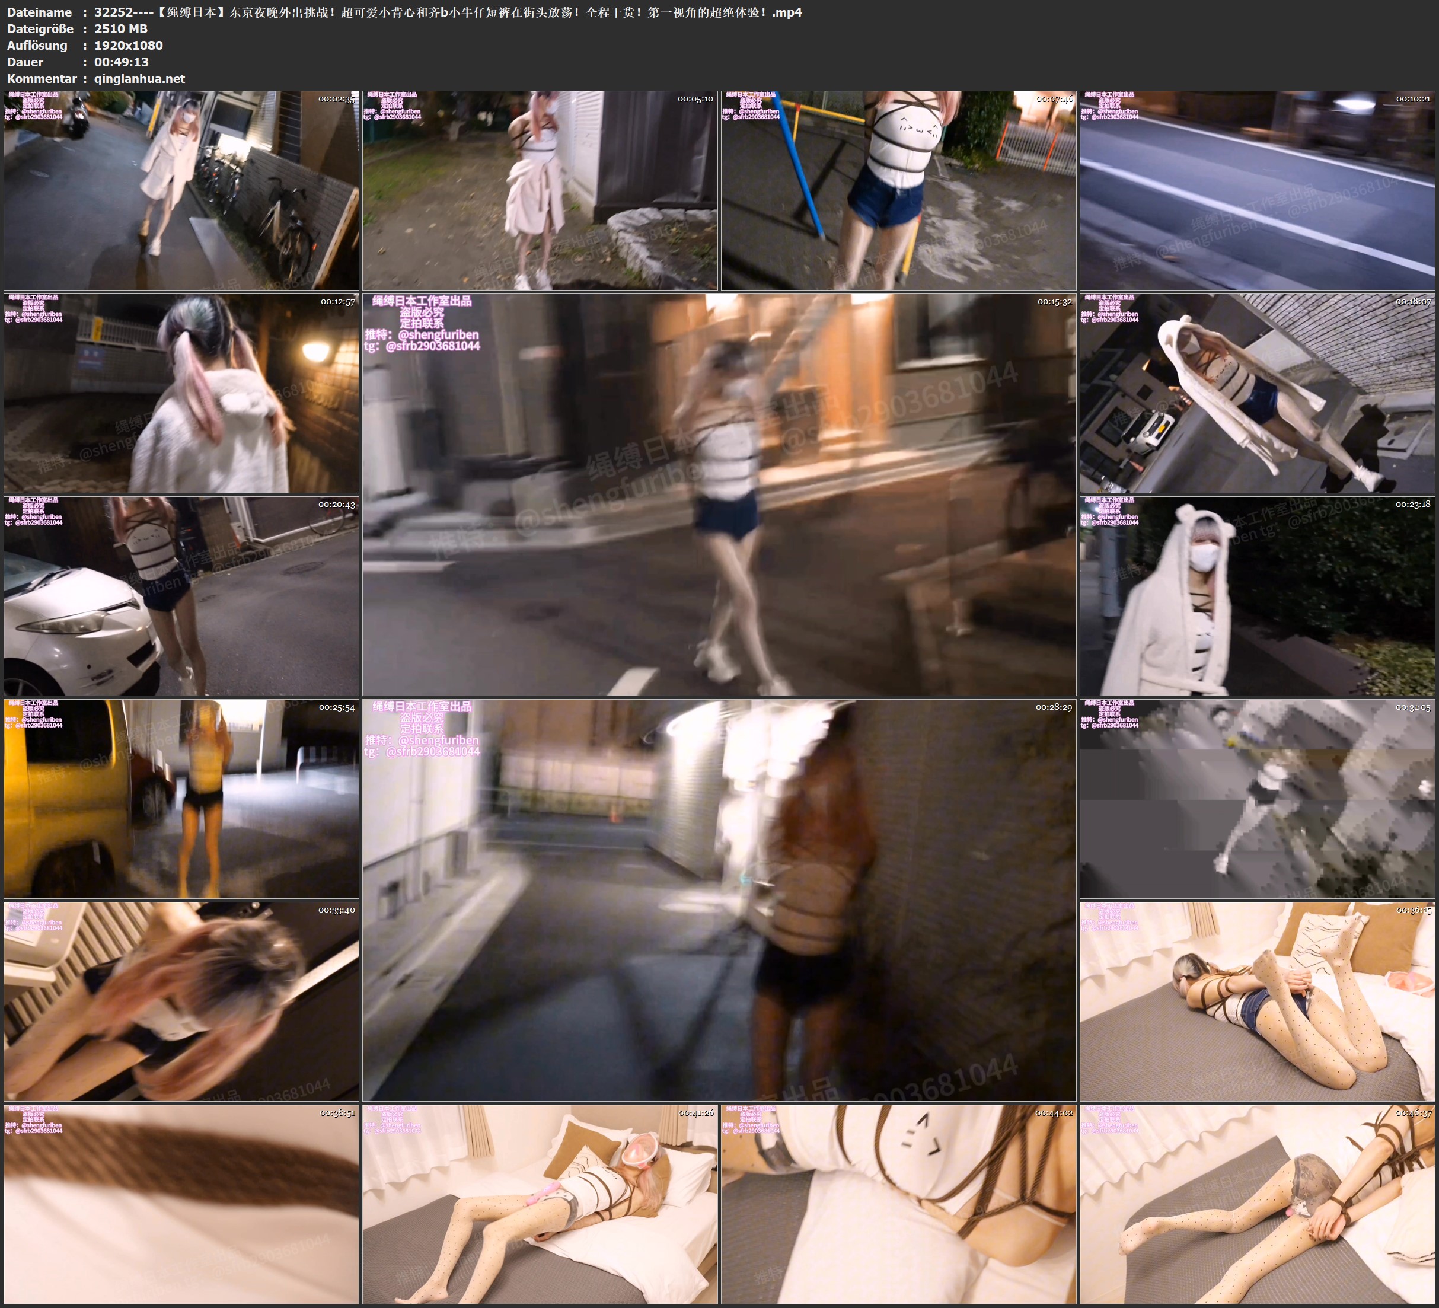Open the thumbnail marked 00:18:07

tap(1257, 393)
